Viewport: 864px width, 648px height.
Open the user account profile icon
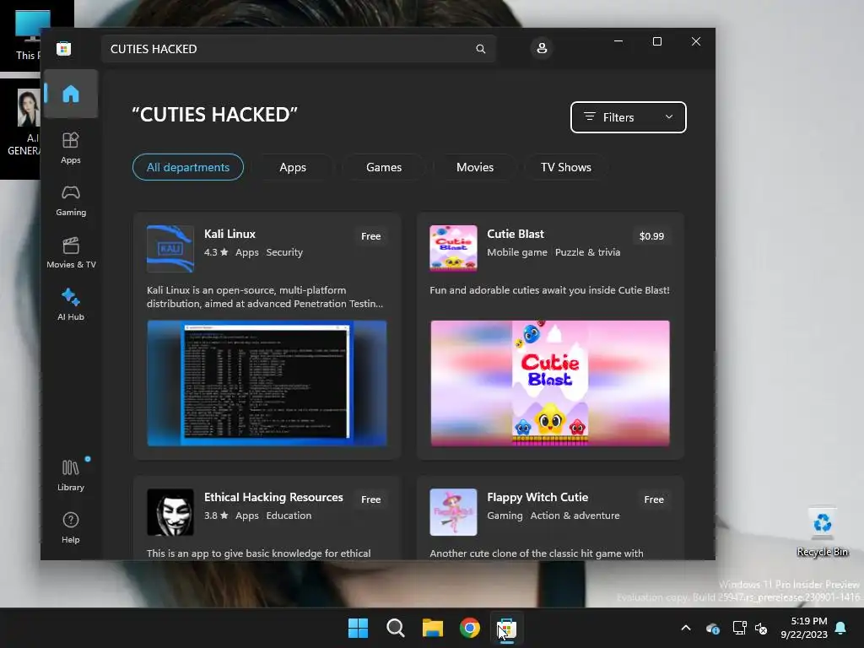542,48
